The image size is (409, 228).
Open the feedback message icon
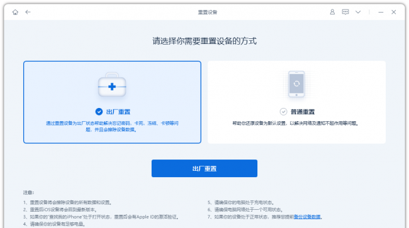click(x=345, y=12)
